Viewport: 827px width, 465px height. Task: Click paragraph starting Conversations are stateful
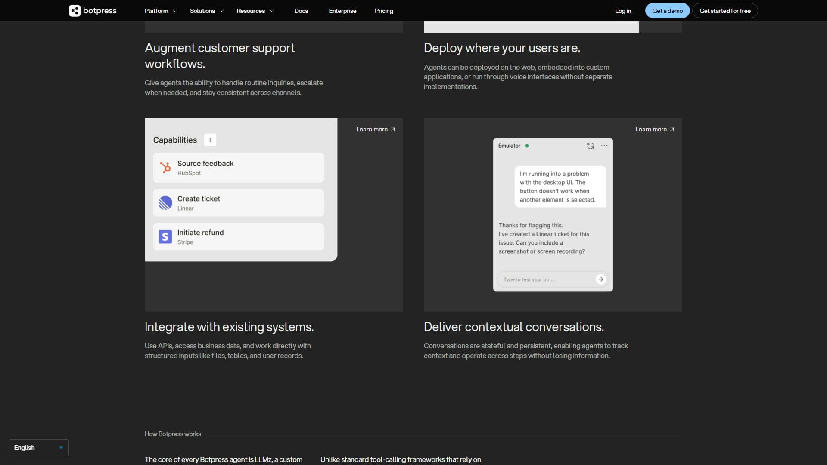526,351
